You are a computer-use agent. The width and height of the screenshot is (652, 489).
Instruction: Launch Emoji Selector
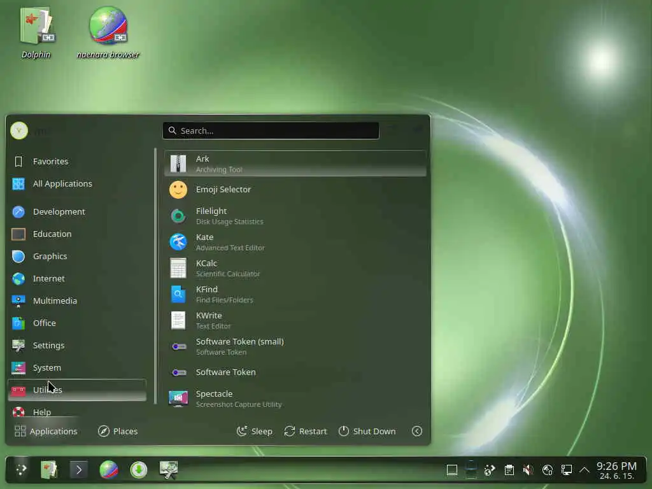click(295, 190)
